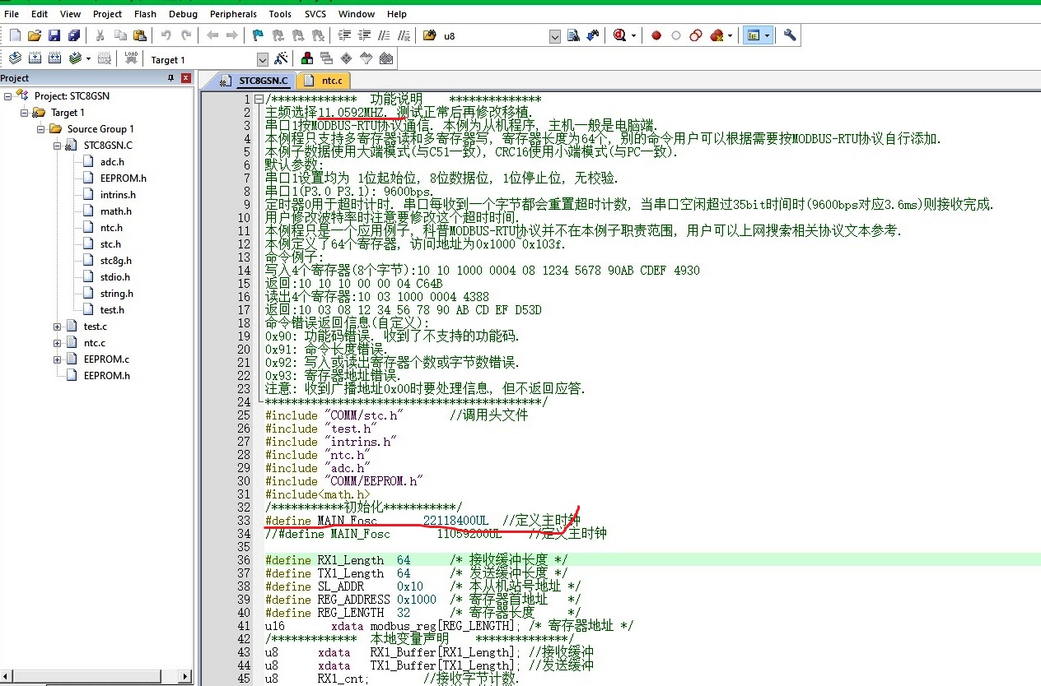
Task: Rebuild all target files
Action: pos(54,58)
